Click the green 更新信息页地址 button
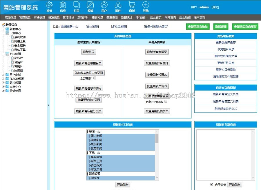The width and height of the screenshot is (261, 190). coord(198,27)
